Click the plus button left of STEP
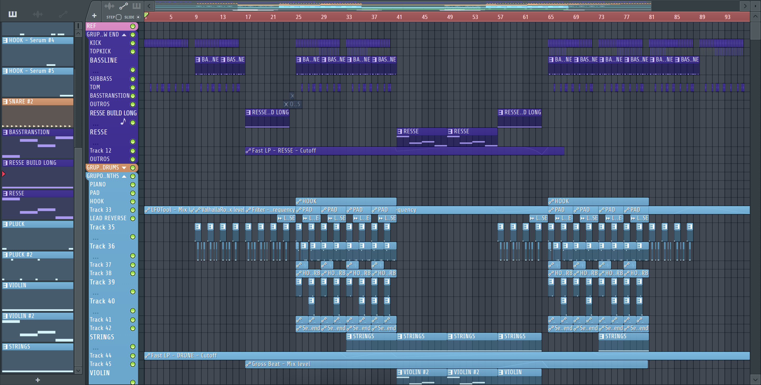Screen dimensions: 761x385 tap(94, 15)
